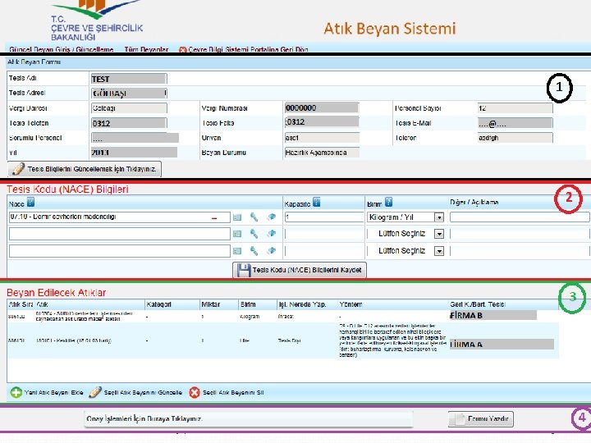591x443 pixels.
Task: Click Tesis Bilgilerini Güncellemek İçin Tıklayınız button
Action: click(85, 169)
